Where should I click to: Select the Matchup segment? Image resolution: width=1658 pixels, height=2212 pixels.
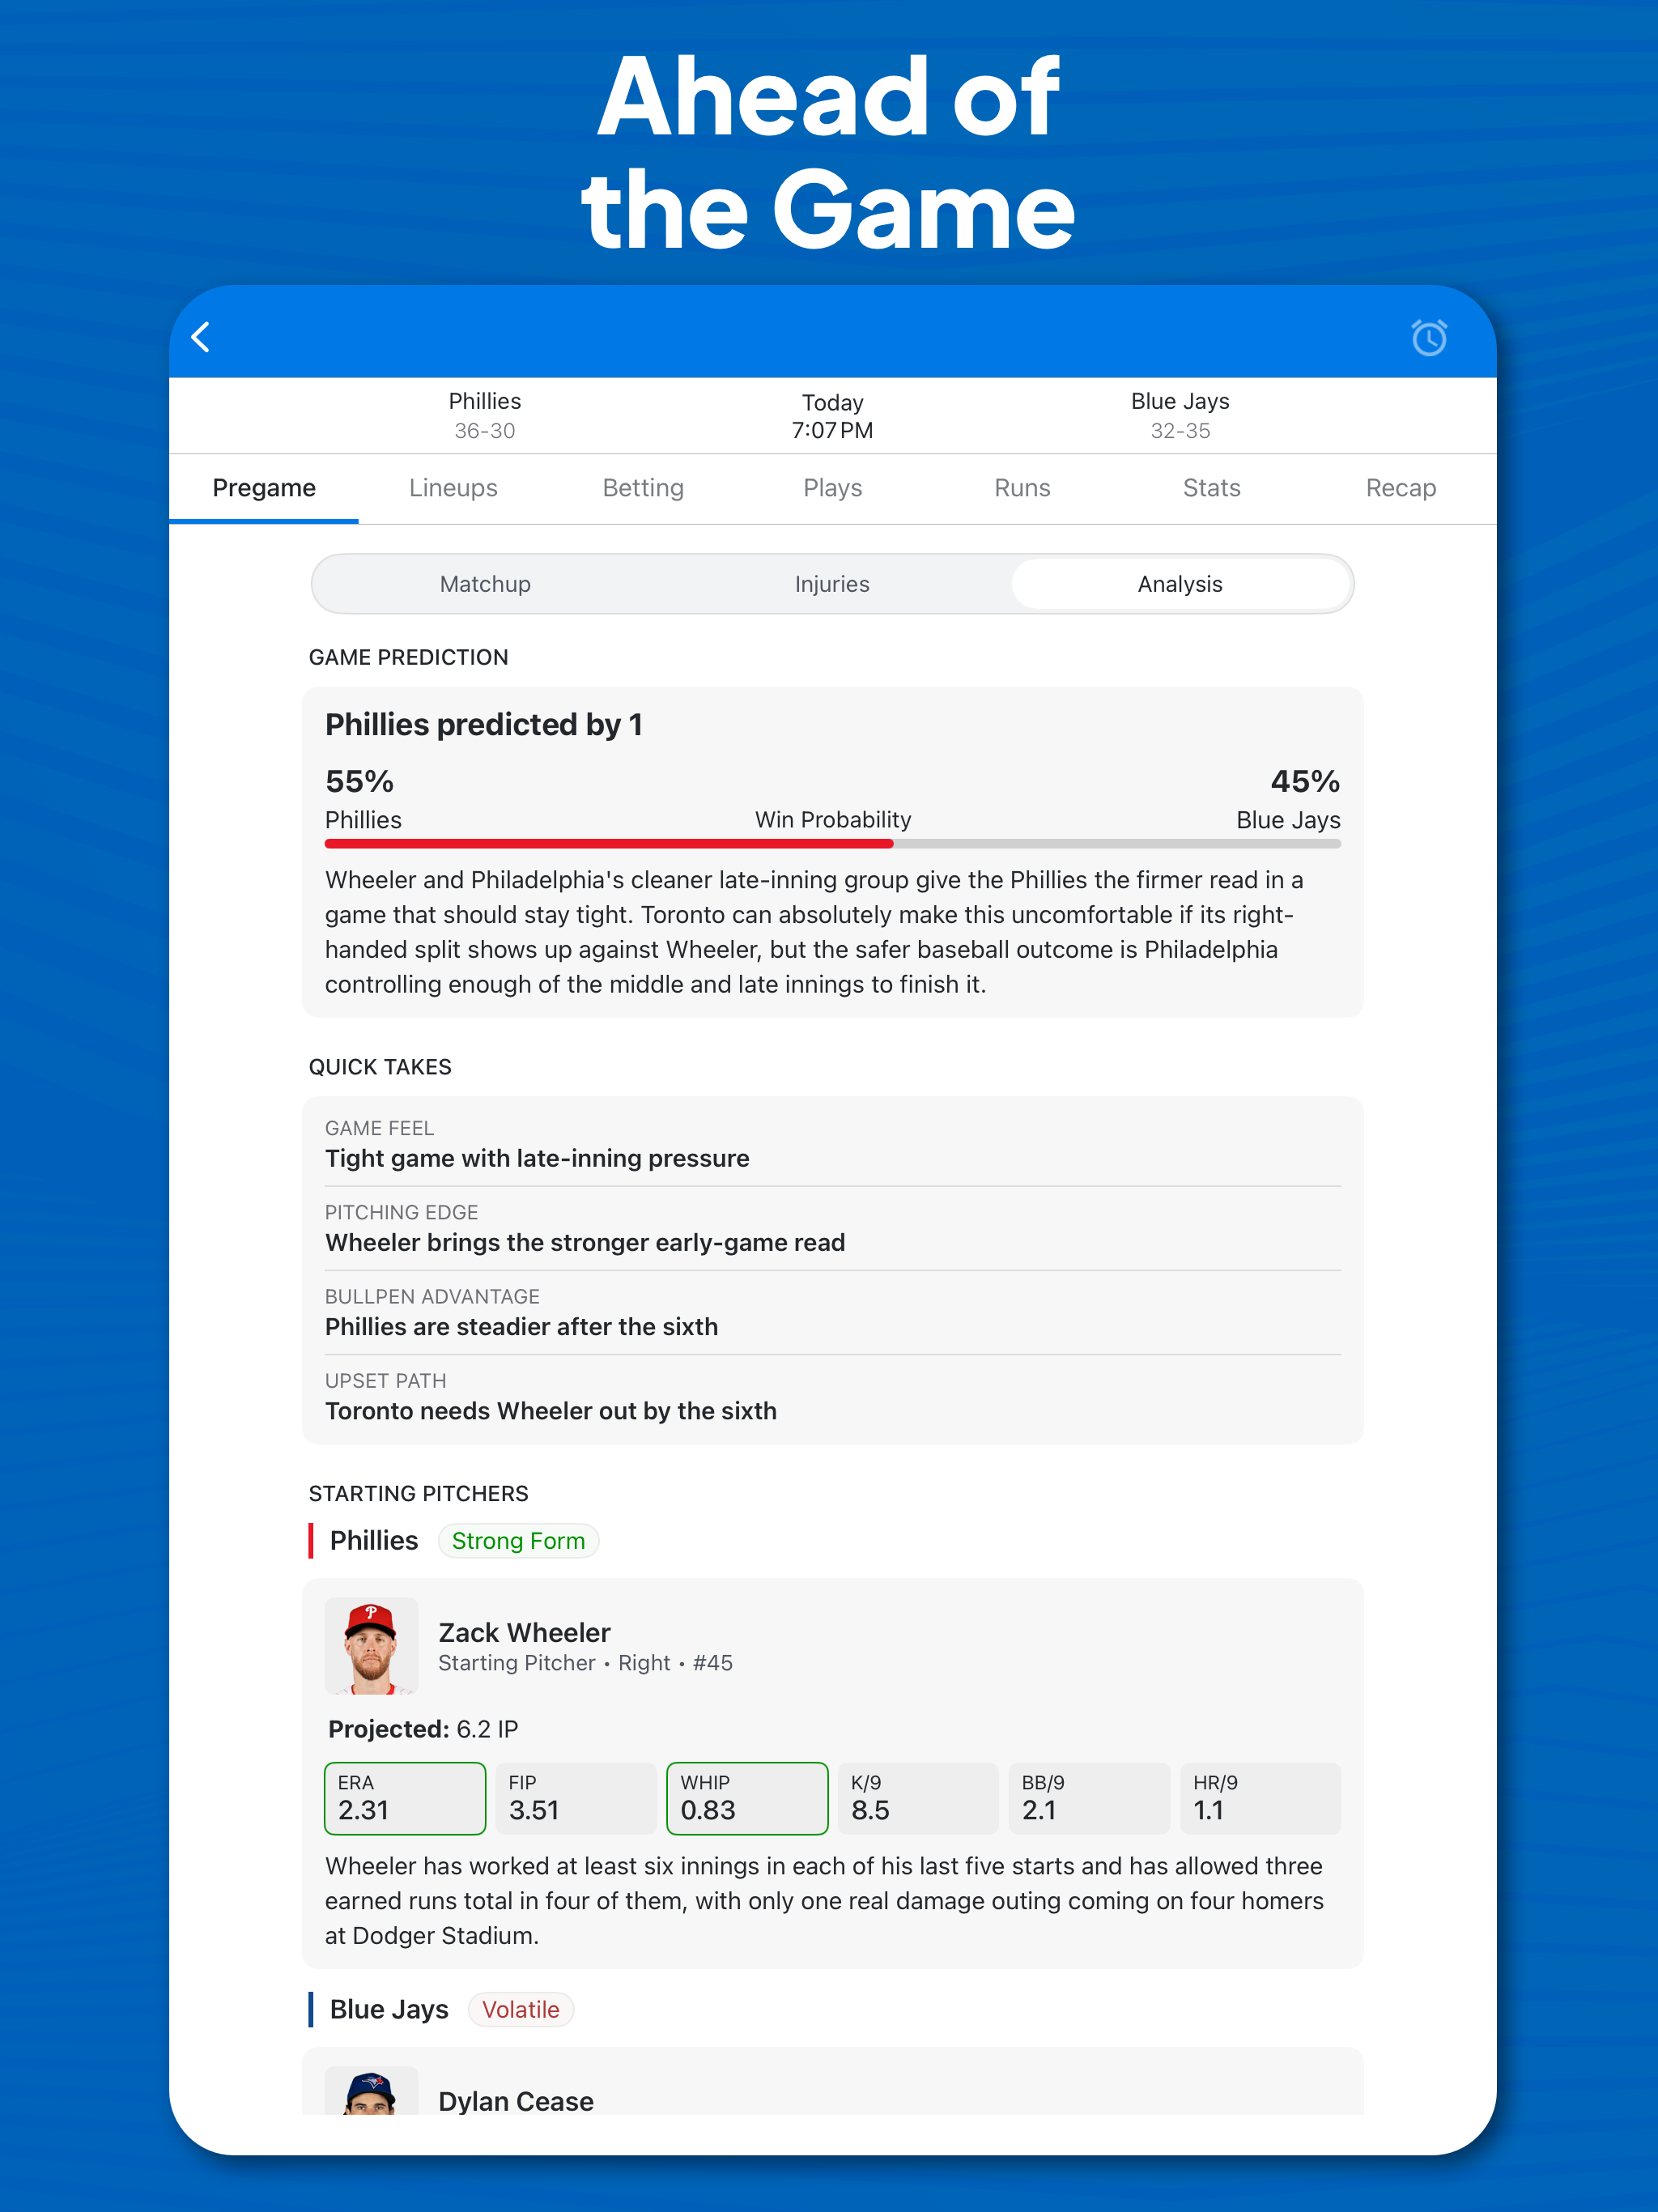(x=485, y=584)
